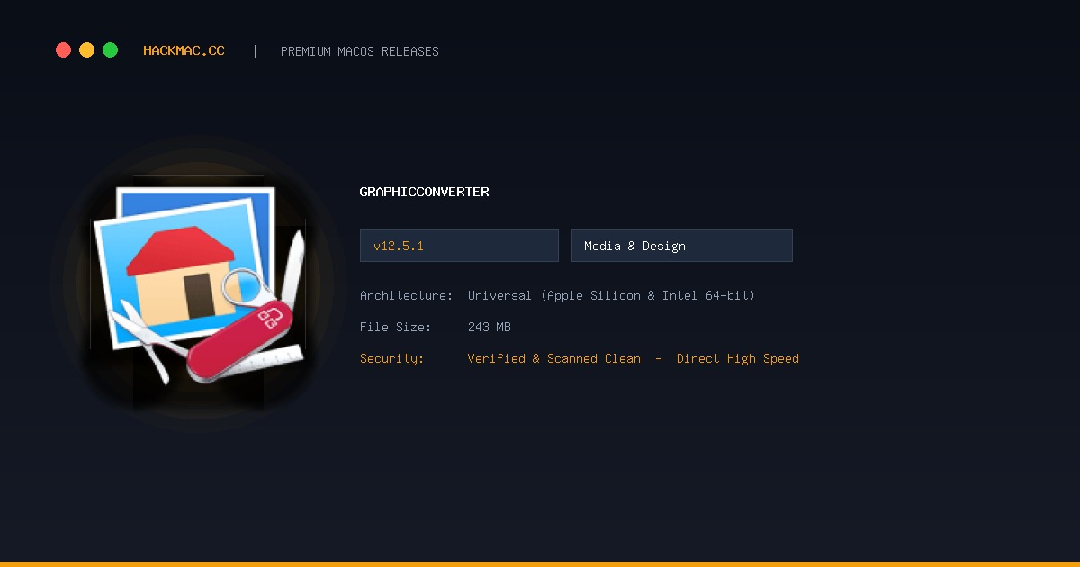
Task: Click the v12.5.1 version box
Action: click(x=459, y=246)
